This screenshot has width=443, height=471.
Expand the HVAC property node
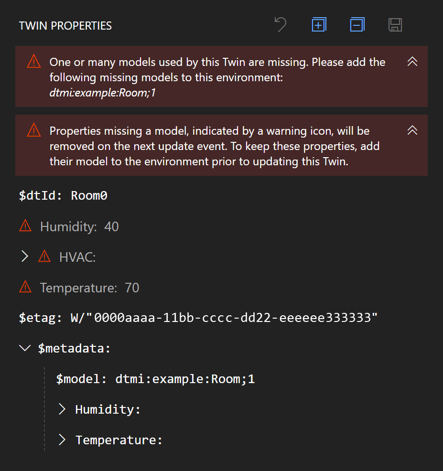tap(25, 257)
